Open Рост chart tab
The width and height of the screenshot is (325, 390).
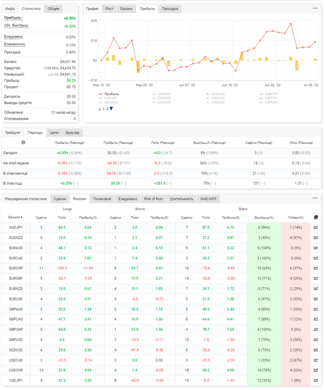tap(109, 9)
